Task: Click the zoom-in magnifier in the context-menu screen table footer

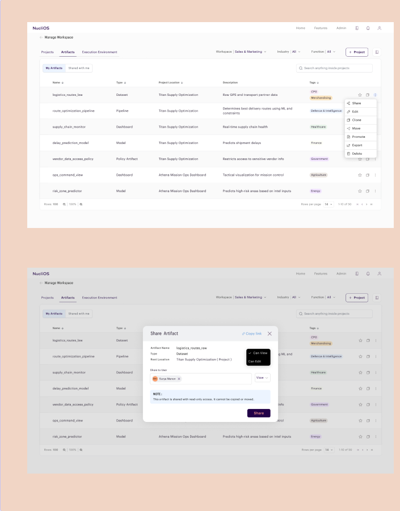Action: [81, 204]
